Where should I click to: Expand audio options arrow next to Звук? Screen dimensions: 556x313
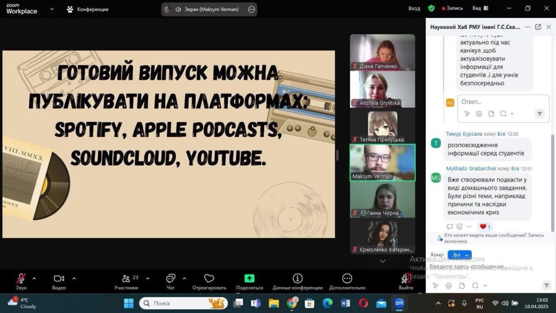pyautogui.click(x=34, y=278)
